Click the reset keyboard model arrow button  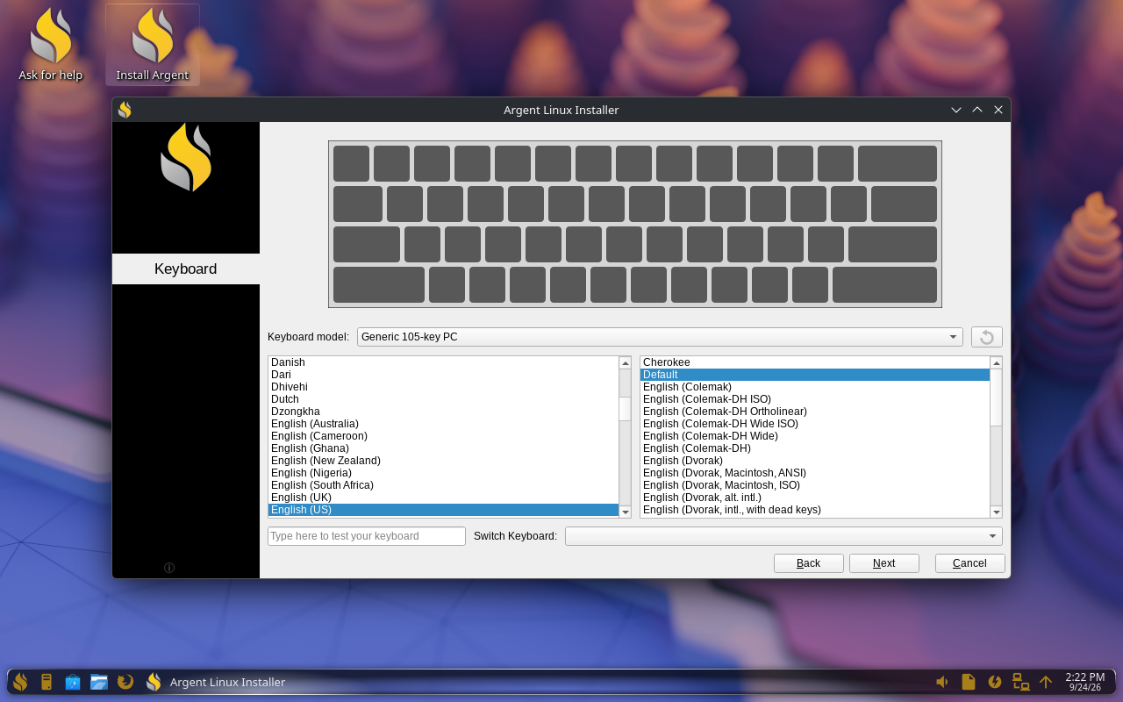[986, 337]
